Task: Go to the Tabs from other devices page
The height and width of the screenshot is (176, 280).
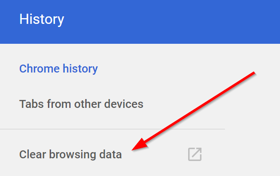Action: (81, 104)
